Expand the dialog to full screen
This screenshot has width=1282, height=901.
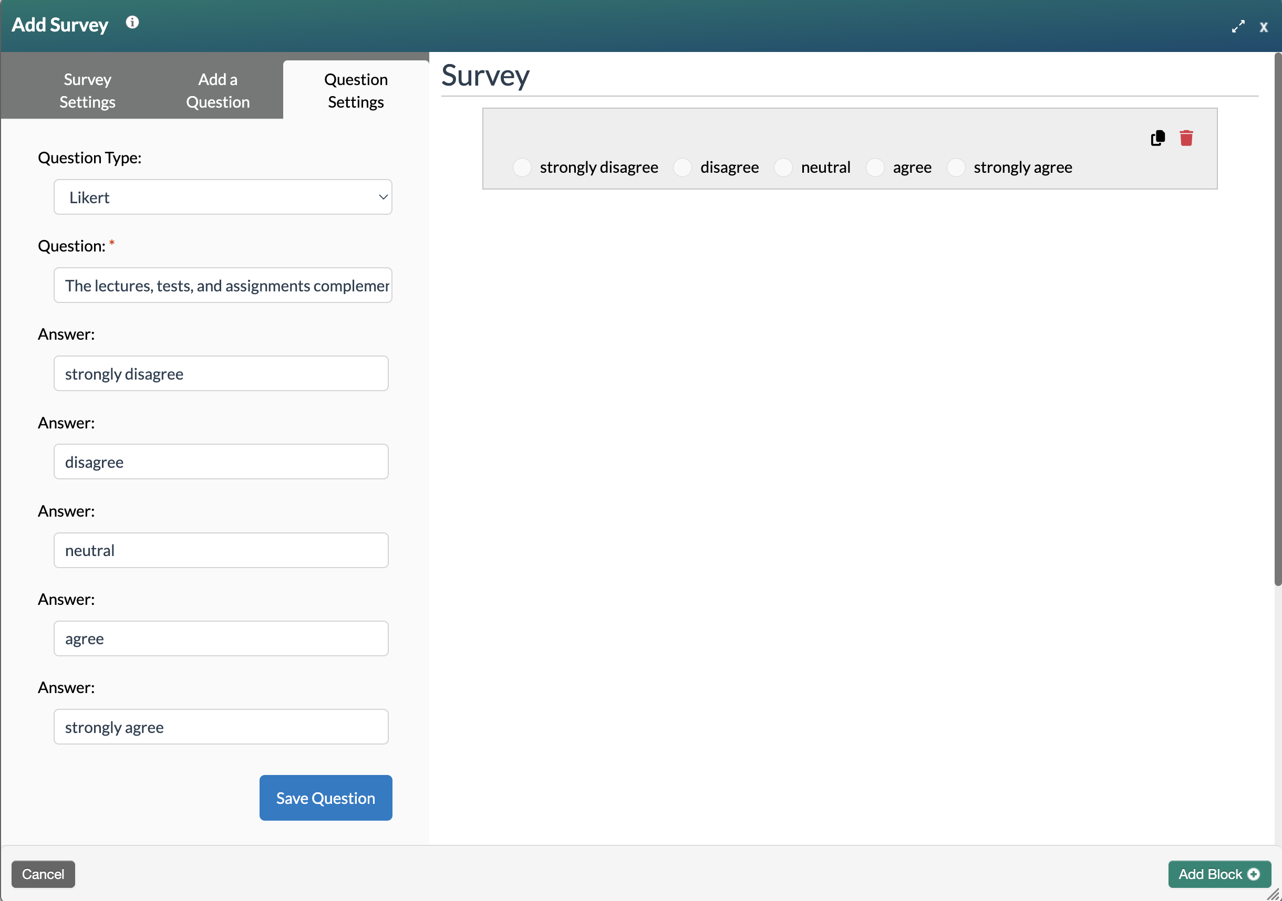pyautogui.click(x=1238, y=26)
